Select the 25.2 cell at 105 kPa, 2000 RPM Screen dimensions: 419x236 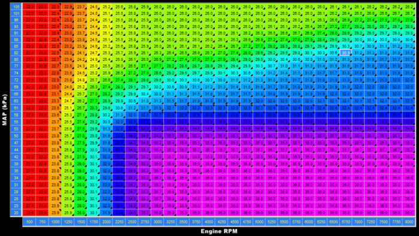[106, 7]
